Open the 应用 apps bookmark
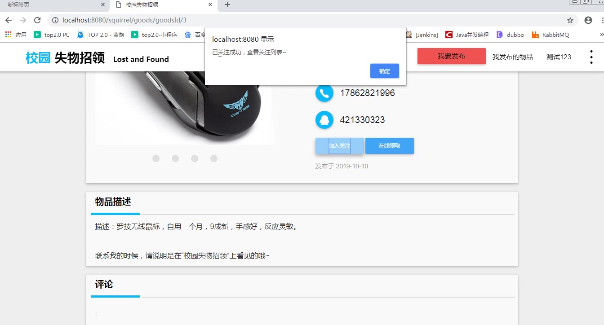 click(16, 35)
